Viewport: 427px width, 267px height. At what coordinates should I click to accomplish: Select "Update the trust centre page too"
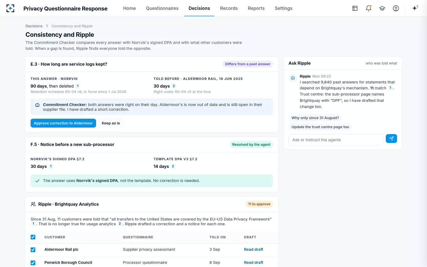pos(320,127)
